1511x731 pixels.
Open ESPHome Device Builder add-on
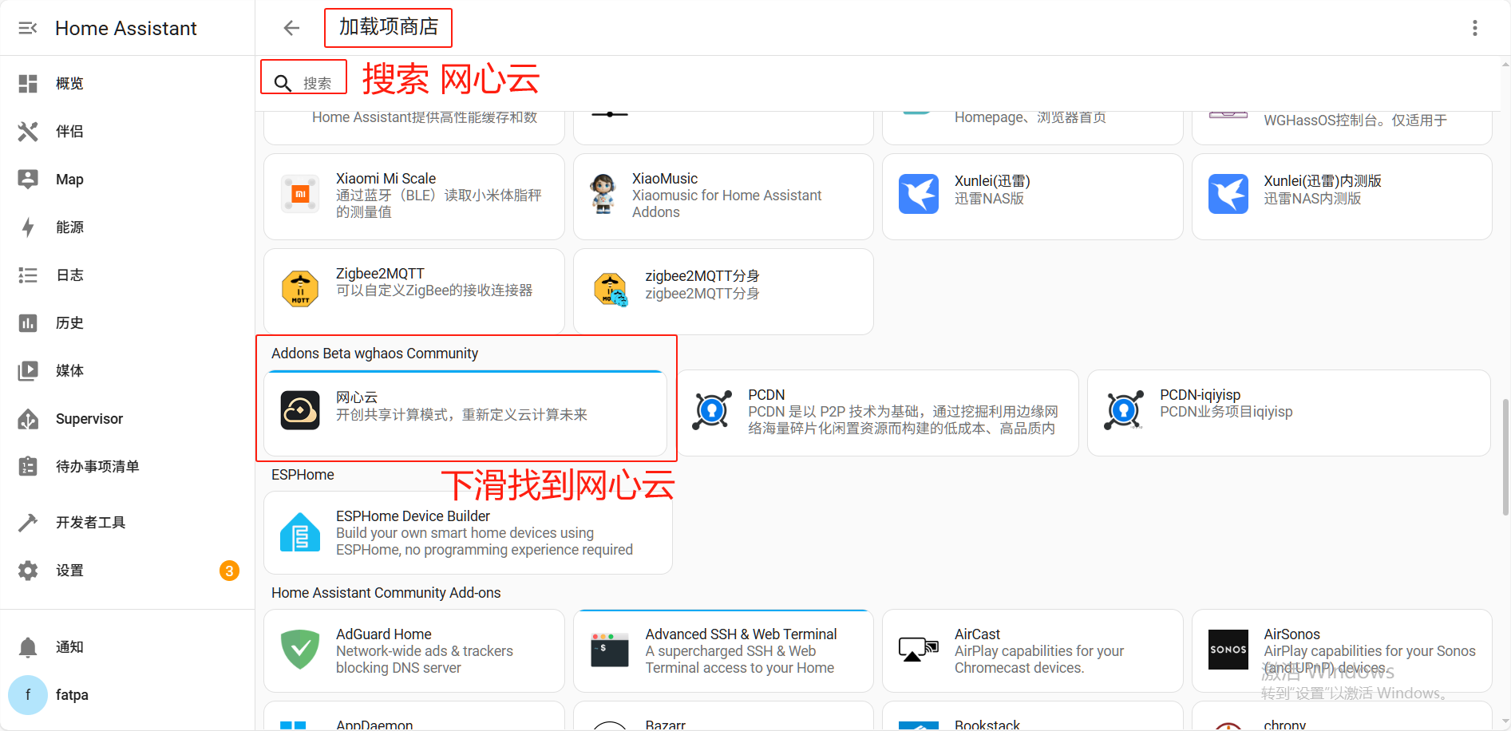tap(468, 533)
